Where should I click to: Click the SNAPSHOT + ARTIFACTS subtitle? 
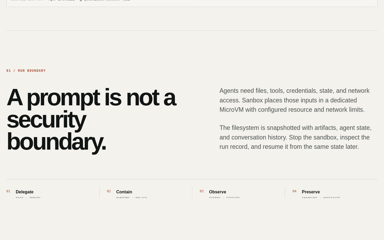pos(321,198)
